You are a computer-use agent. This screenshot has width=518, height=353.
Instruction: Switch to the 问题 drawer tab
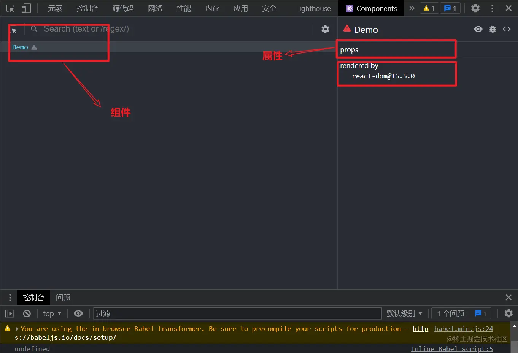pos(63,298)
